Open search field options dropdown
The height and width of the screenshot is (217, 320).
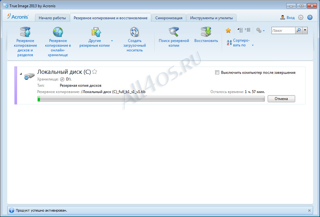tap(305, 31)
